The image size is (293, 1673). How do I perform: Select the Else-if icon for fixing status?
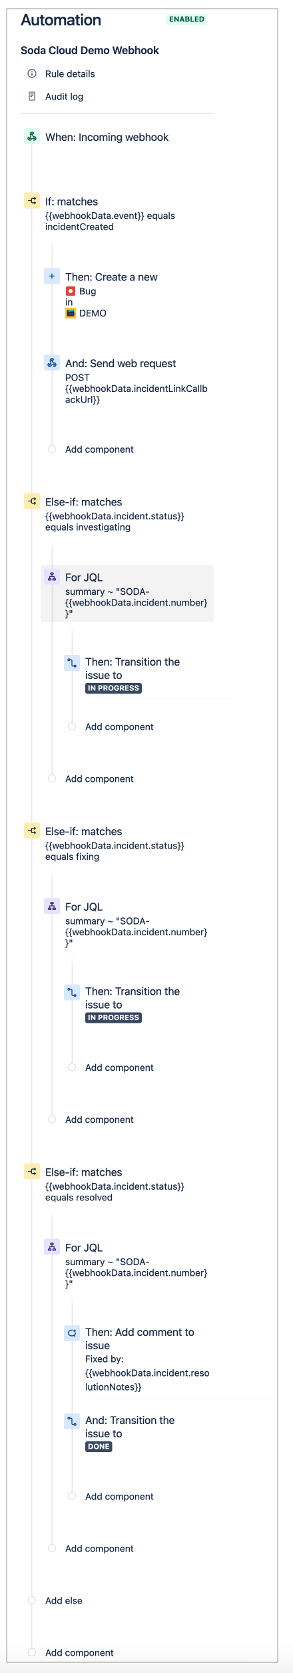click(31, 830)
